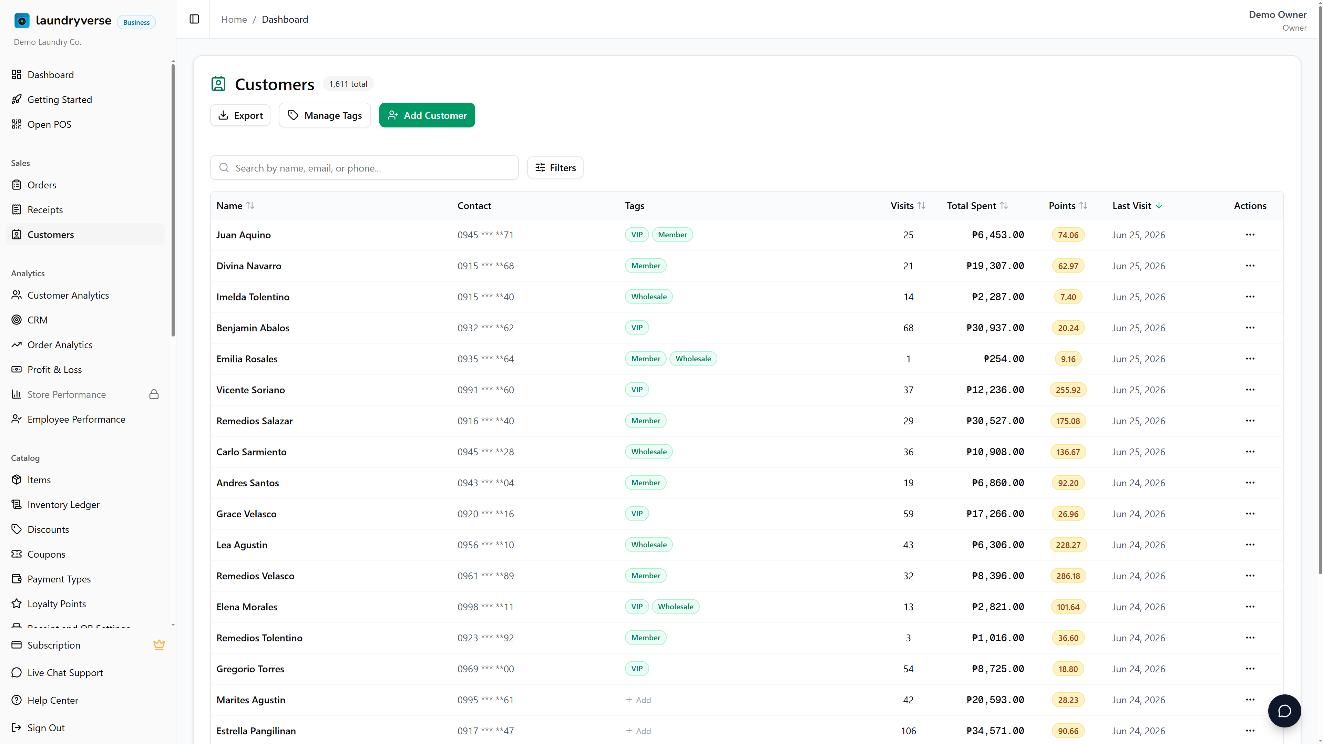Image resolution: width=1323 pixels, height=744 pixels.
Task: Click the Business plan badge
Action: 136,22
